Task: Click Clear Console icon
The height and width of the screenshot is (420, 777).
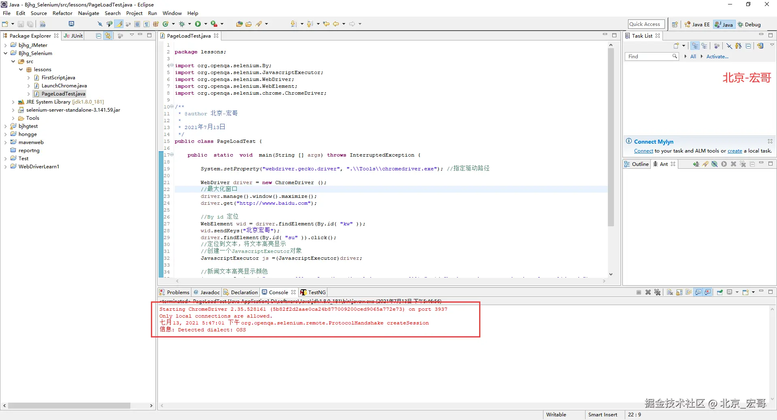Action: pyautogui.click(x=670, y=293)
